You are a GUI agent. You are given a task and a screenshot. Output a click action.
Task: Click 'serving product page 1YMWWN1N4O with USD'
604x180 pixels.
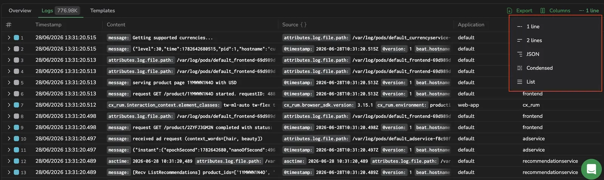pyautogui.click(x=185, y=83)
